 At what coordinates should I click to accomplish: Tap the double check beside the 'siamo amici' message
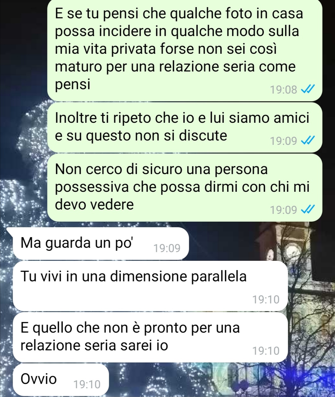(x=308, y=141)
